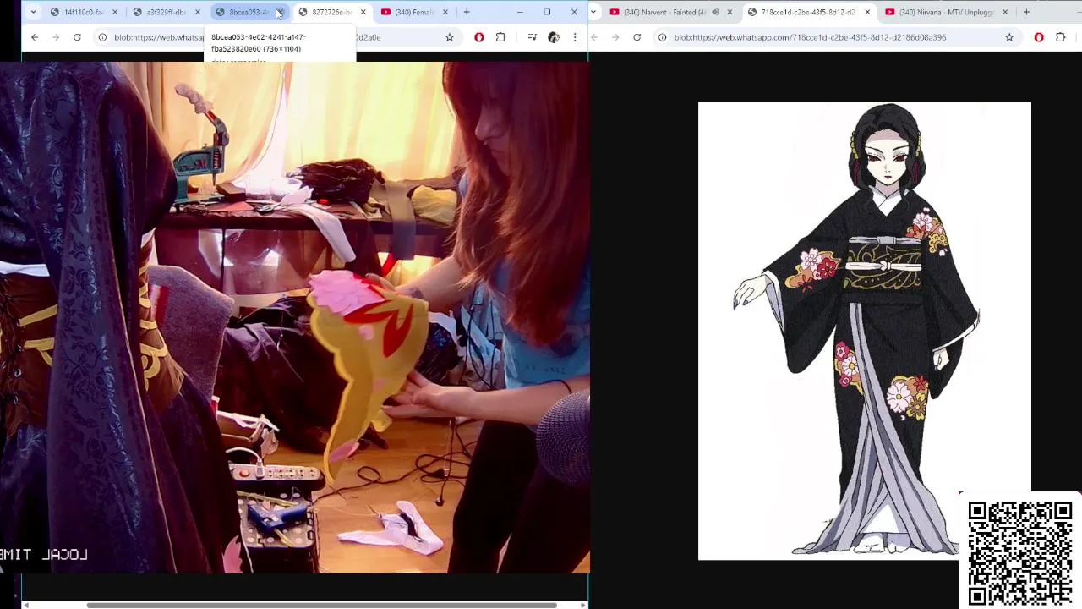Click the red Opera extension icon in right window

pos(1039,37)
